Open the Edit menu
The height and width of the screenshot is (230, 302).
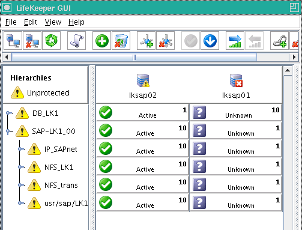click(31, 22)
